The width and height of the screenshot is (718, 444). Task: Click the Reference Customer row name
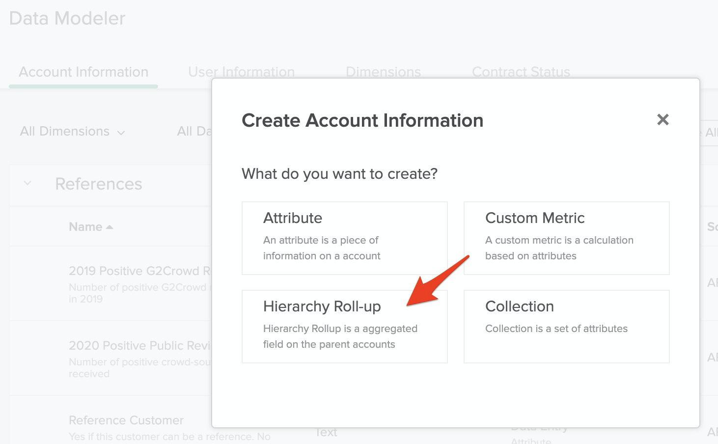[x=126, y=420]
